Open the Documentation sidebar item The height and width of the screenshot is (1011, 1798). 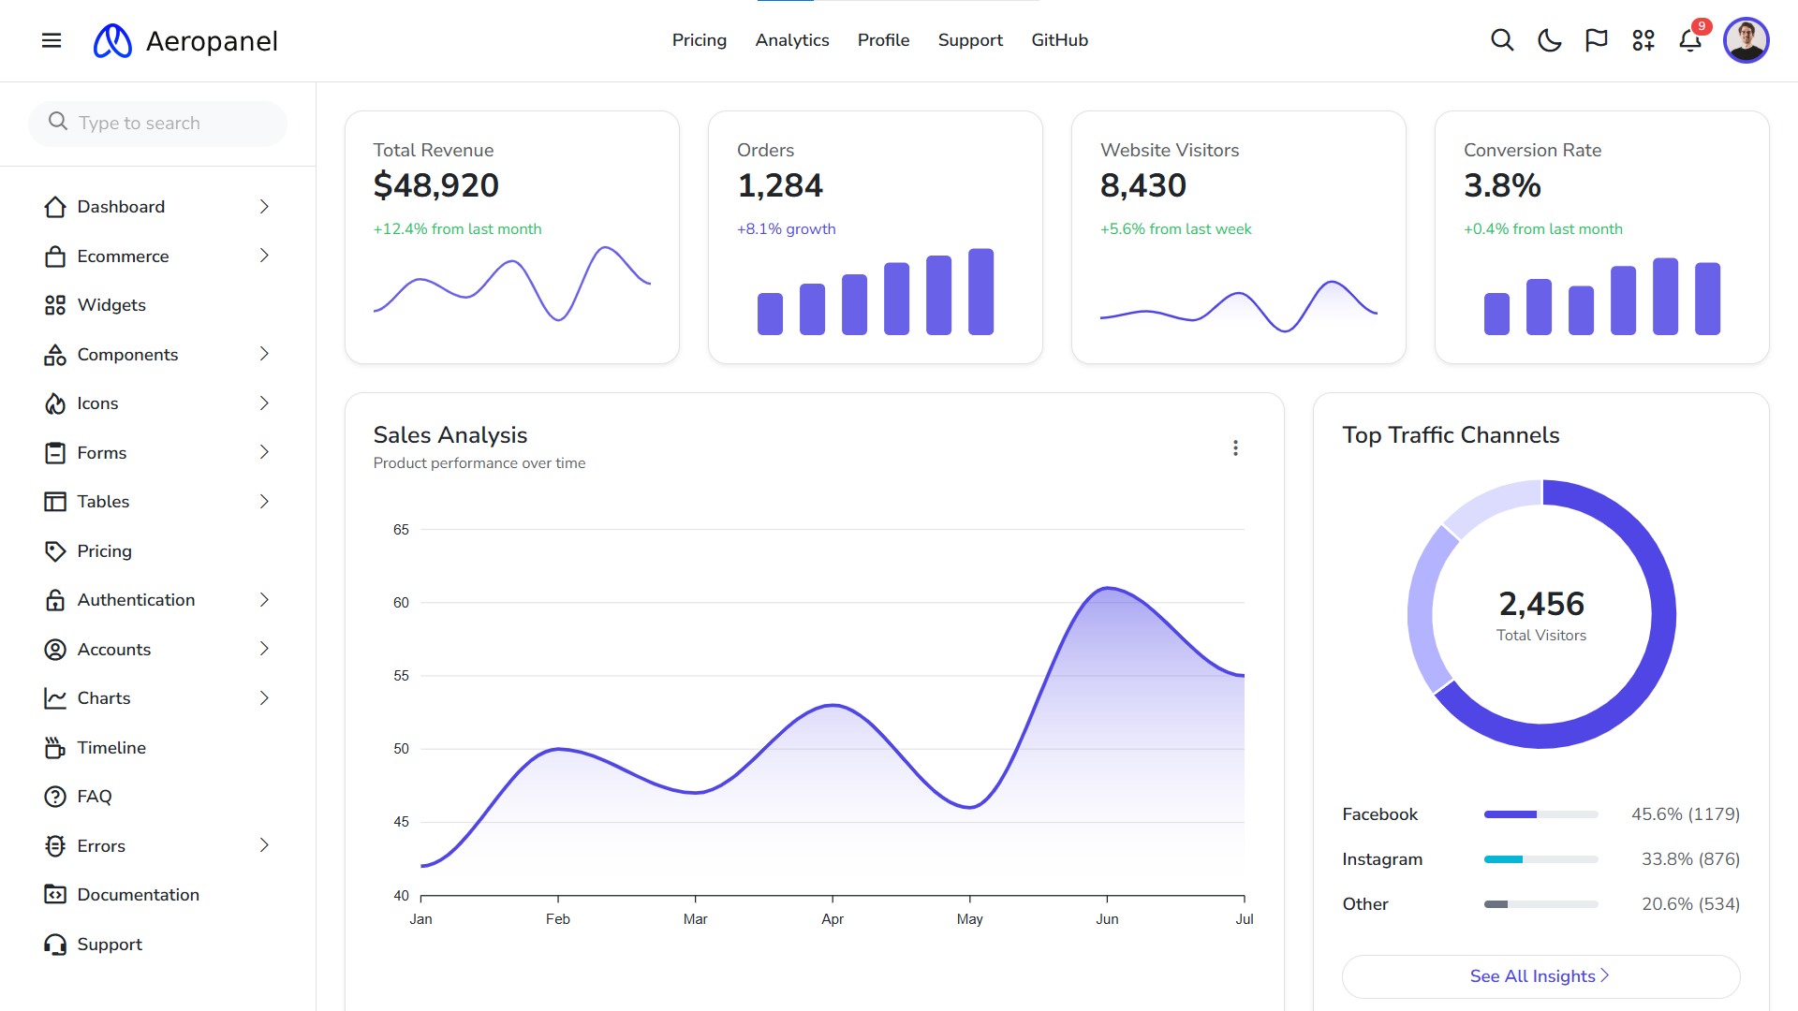coord(139,894)
